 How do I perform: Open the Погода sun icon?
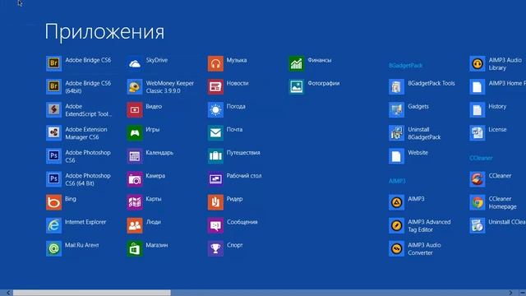point(215,109)
